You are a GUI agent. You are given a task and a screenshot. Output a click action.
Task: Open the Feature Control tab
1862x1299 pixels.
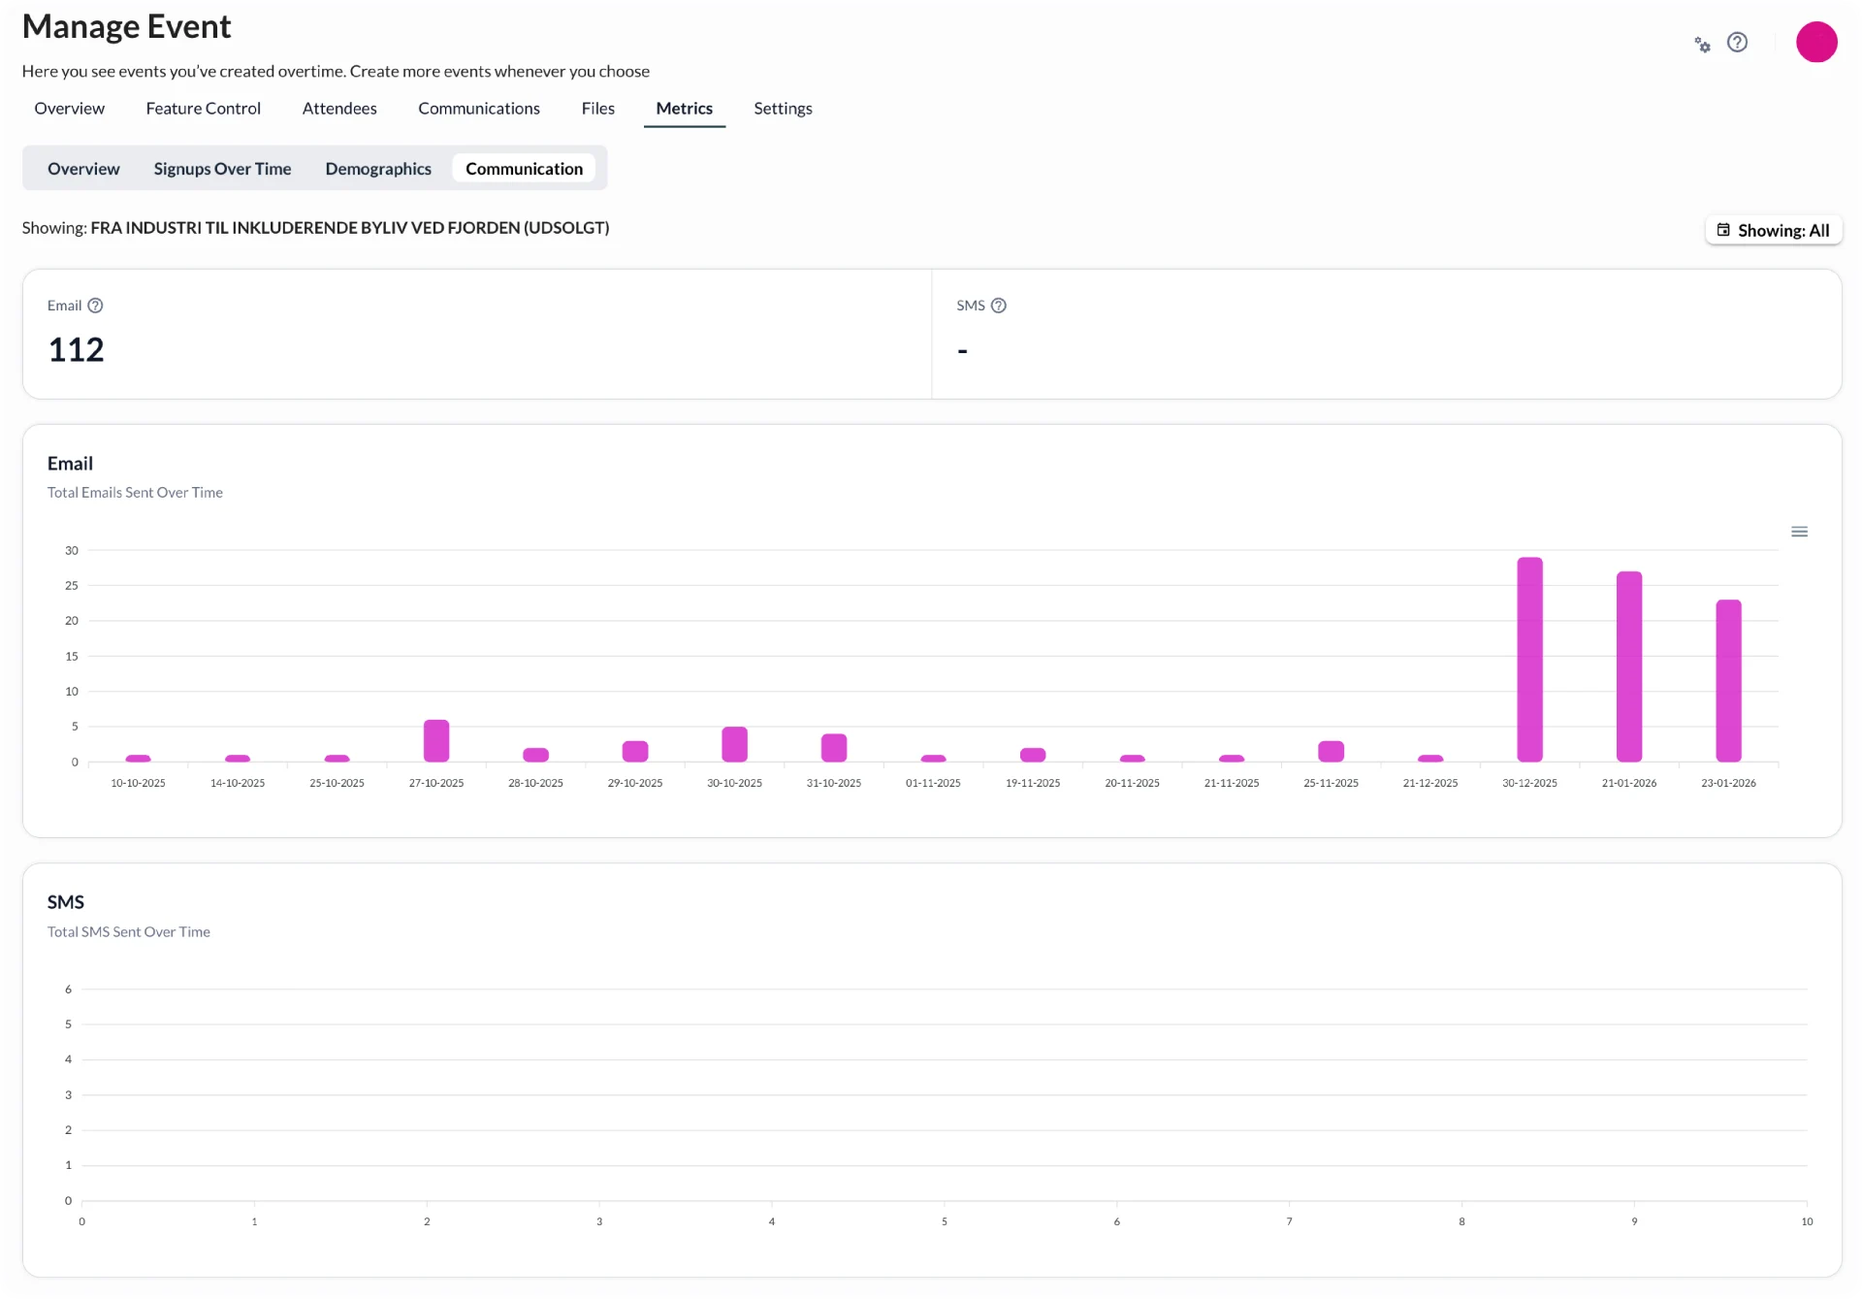(x=204, y=109)
